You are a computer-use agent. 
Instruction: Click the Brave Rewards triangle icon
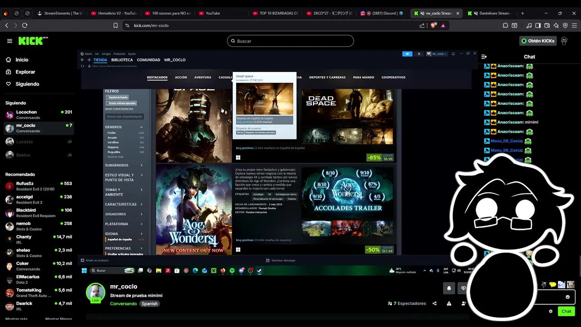point(443,25)
